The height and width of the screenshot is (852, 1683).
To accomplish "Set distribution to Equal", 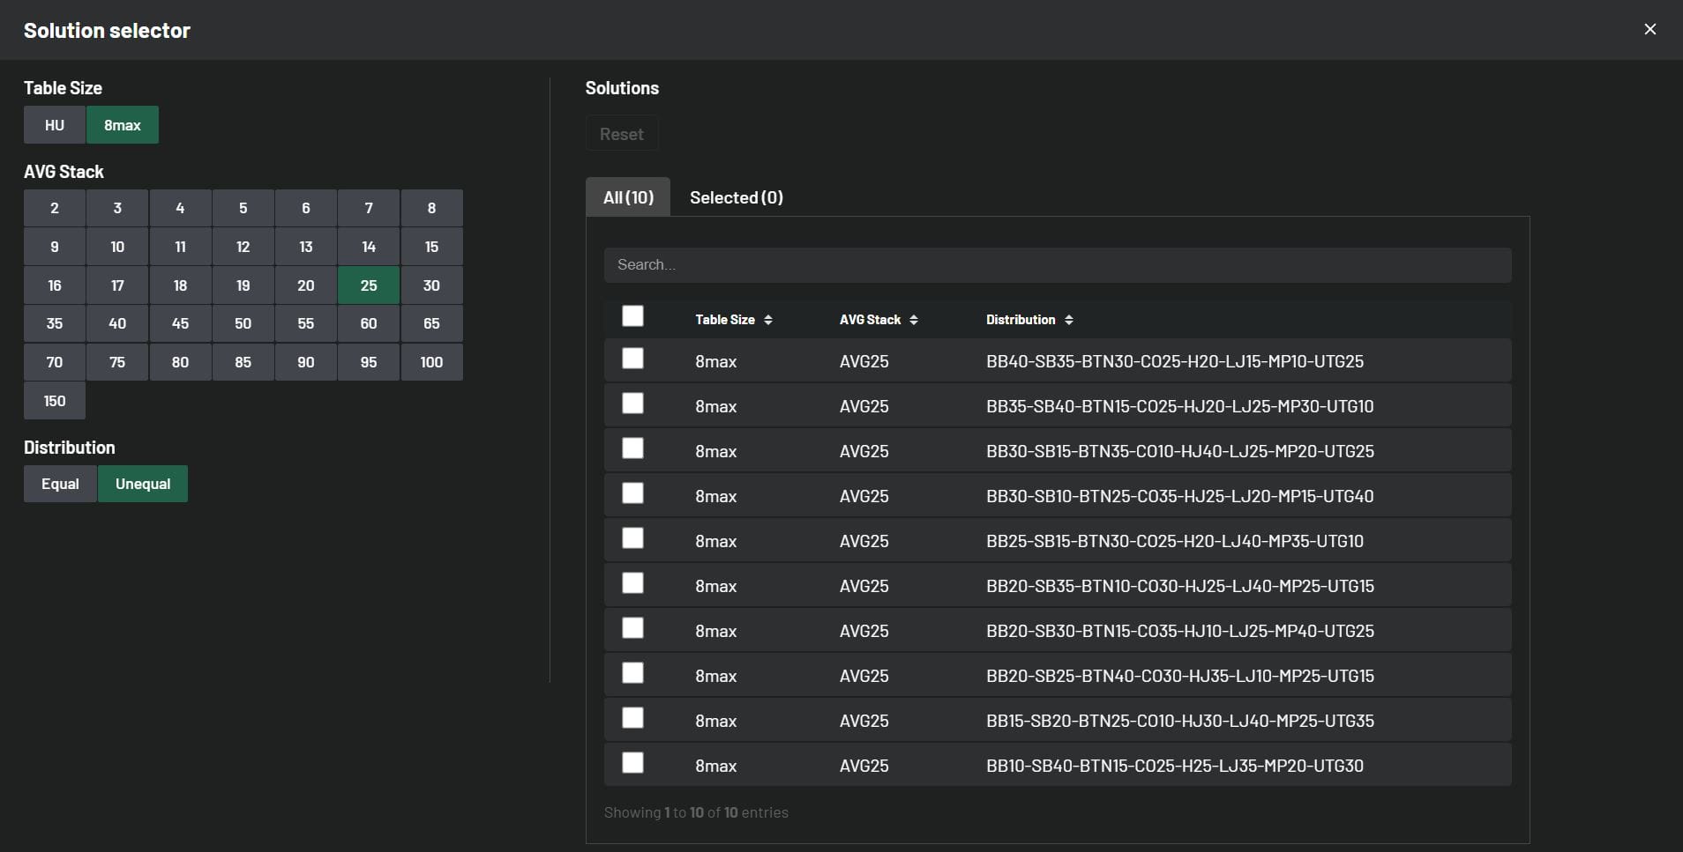I will [x=60, y=484].
